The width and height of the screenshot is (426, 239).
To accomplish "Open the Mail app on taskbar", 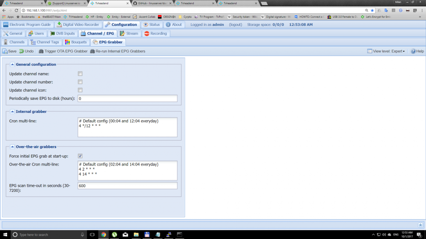I will click(x=125, y=234).
